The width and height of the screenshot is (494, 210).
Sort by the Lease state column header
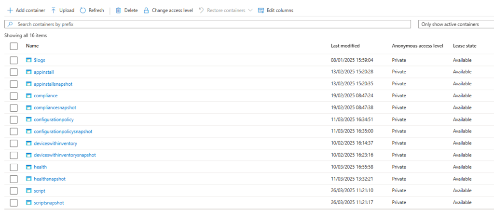tap(464, 46)
